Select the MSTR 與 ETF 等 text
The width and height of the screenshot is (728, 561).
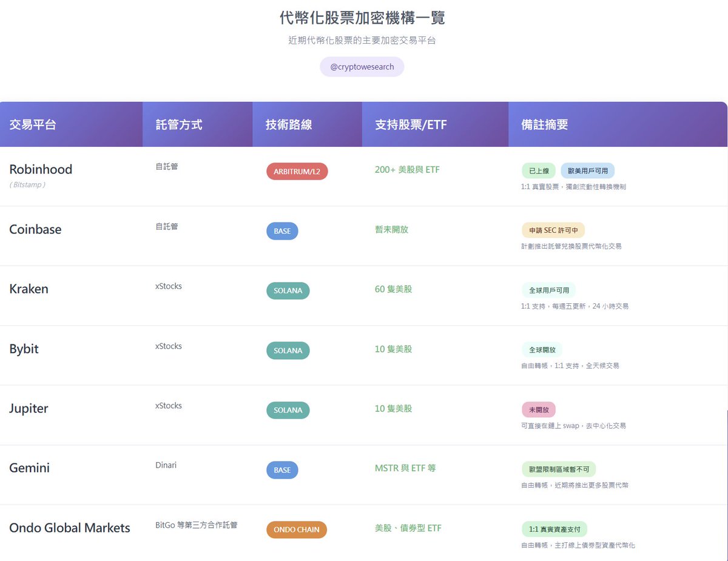405,468
